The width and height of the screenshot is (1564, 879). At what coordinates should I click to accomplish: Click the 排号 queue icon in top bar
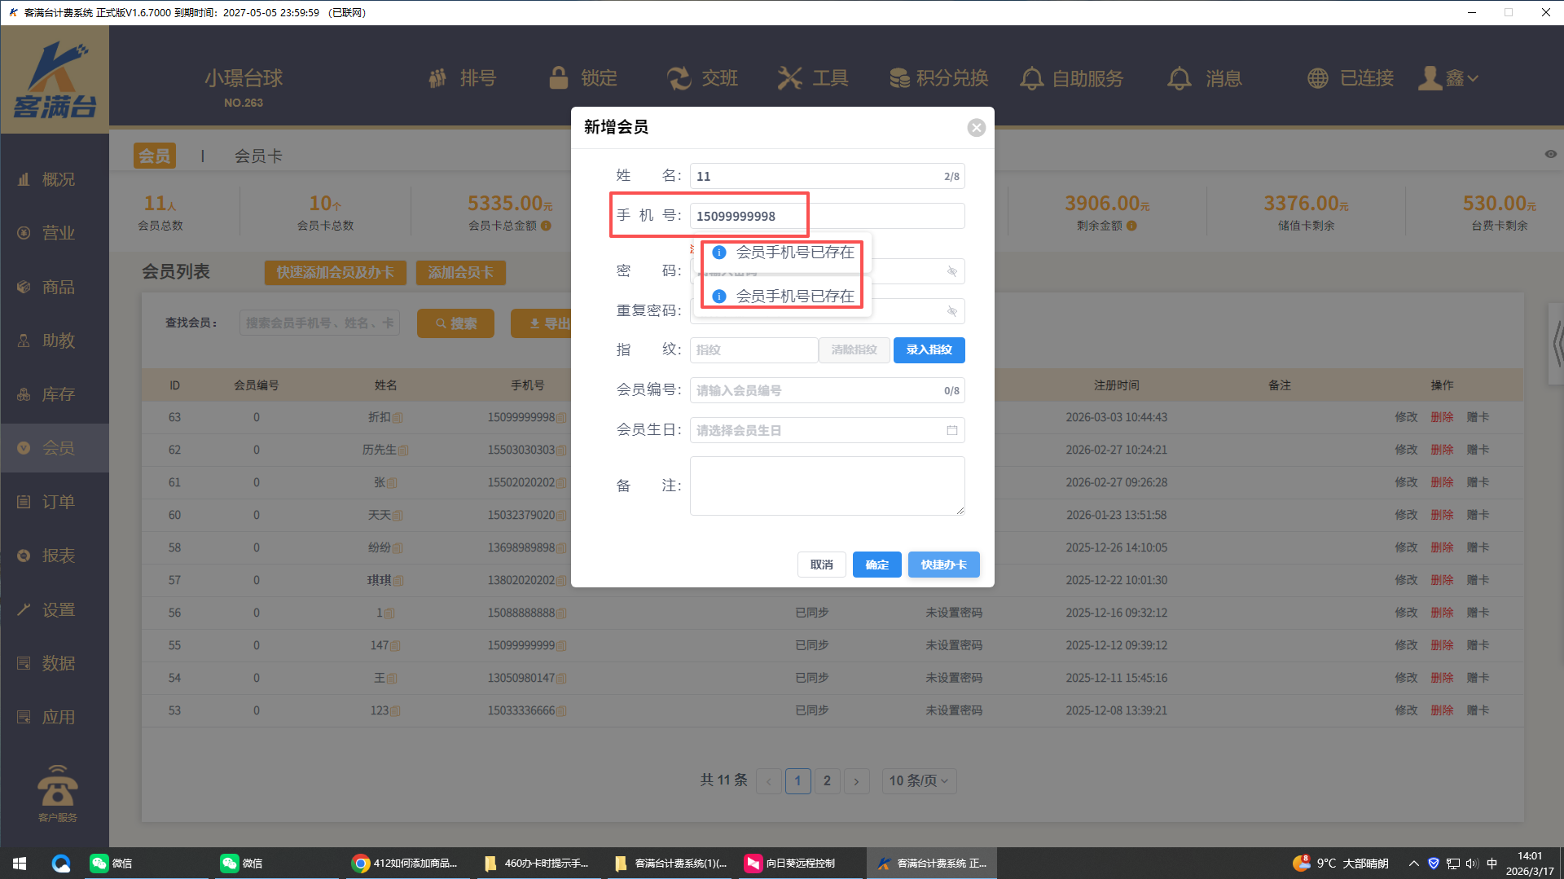click(x=438, y=78)
